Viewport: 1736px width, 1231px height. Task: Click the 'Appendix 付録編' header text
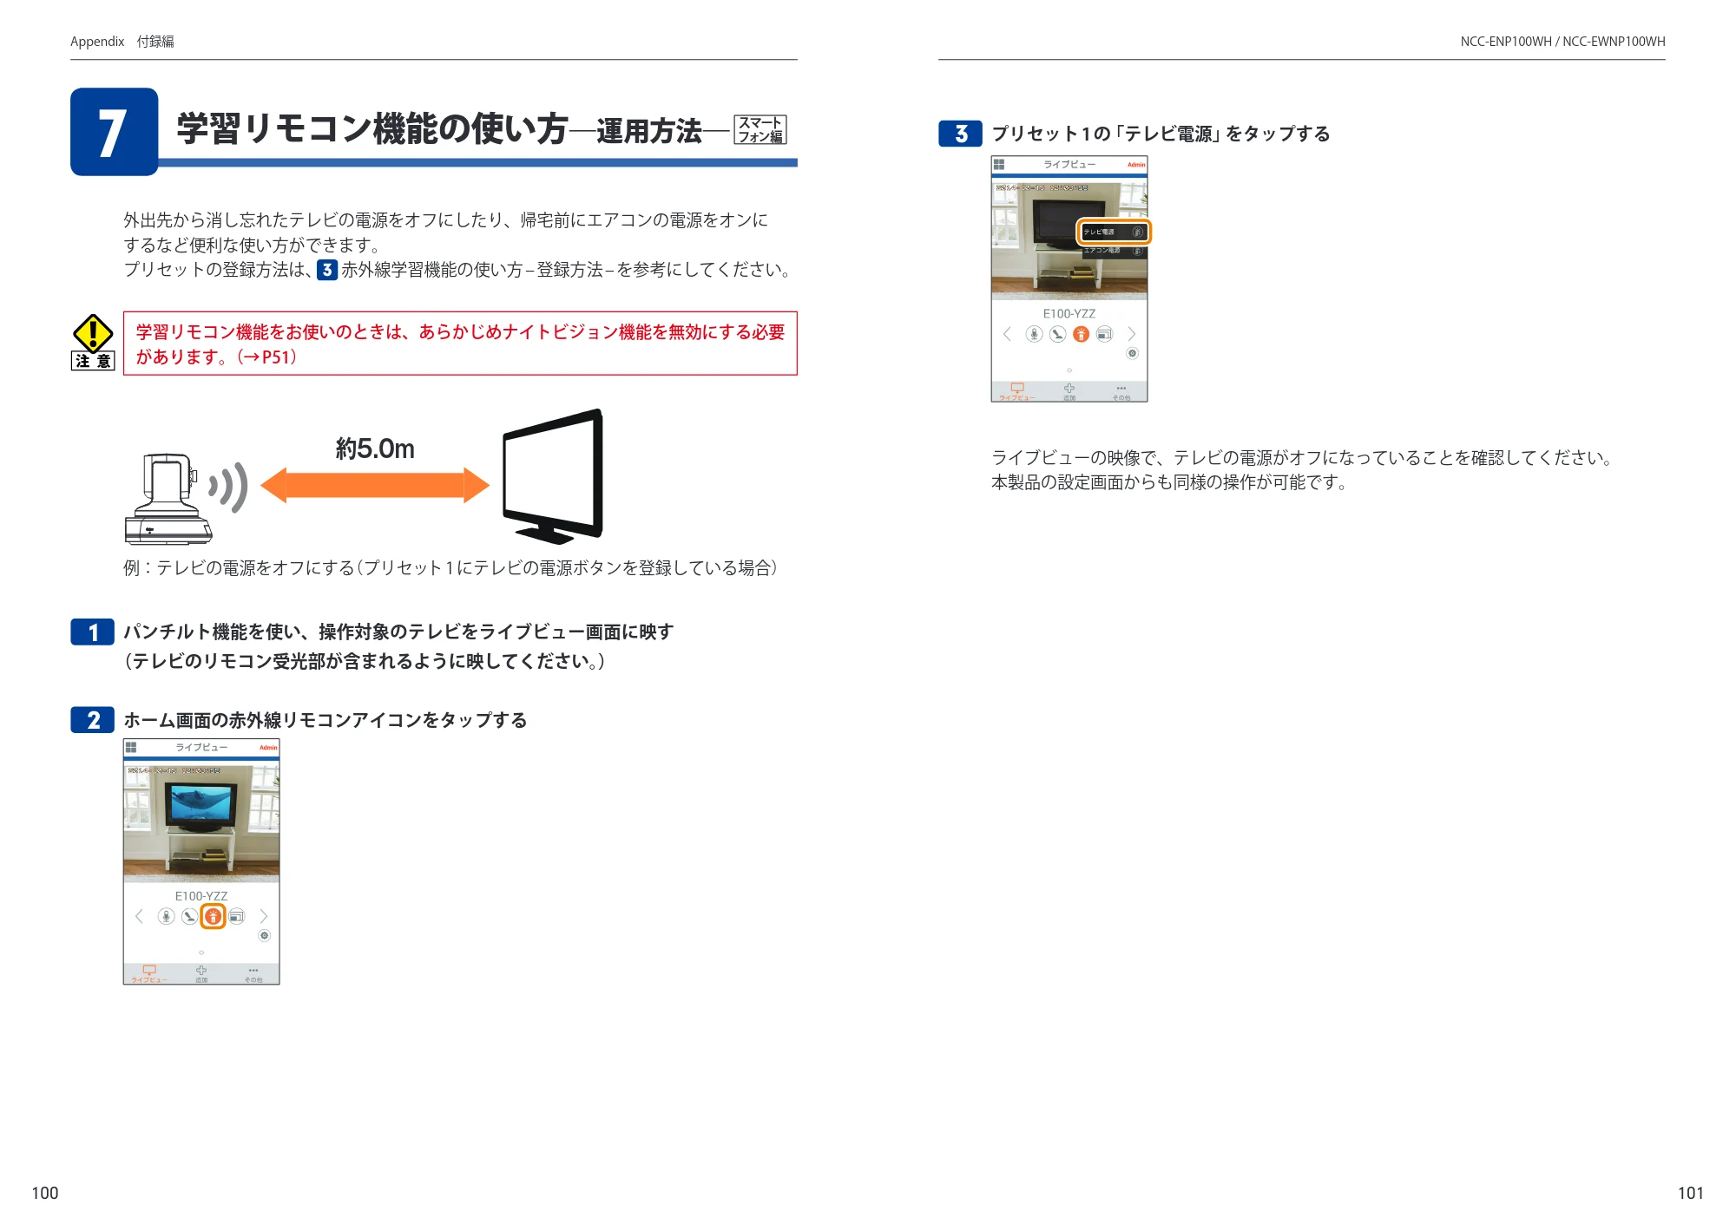[122, 42]
